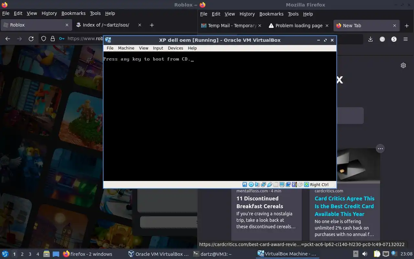Image resolution: width=414 pixels, height=259 pixels.
Task: Click the site lock icon in Roblox window
Action: 53,39
